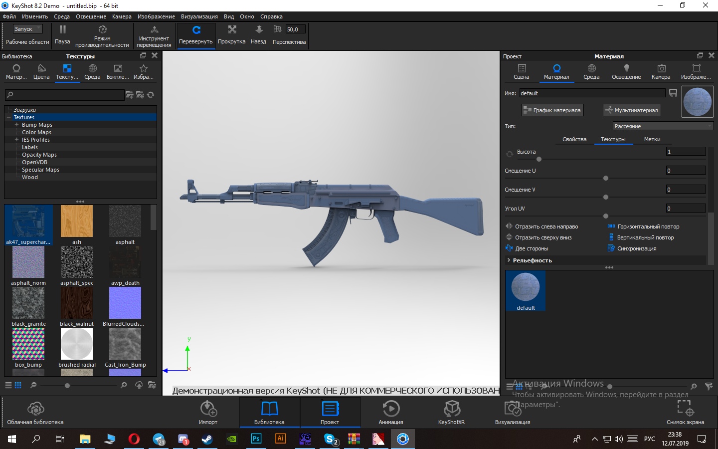Pause the render with the Пауза button
The height and width of the screenshot is (449, 718).
pyautogui.click(x=62, y=35)
